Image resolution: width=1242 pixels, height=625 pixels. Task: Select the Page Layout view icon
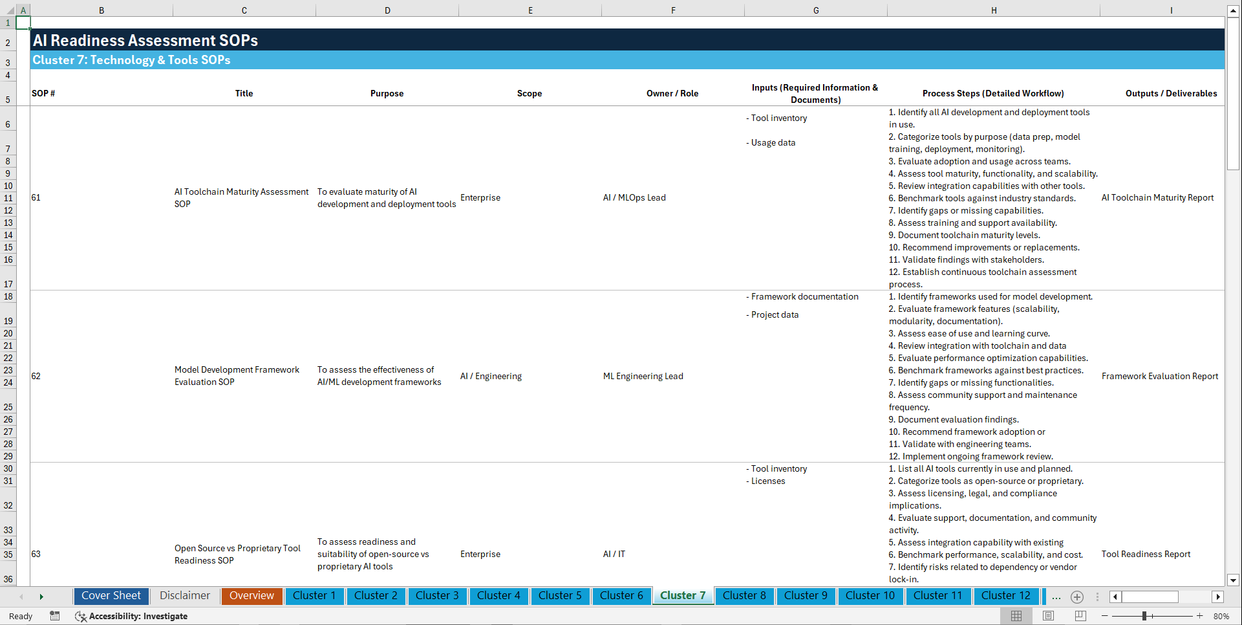[1047, 616]
